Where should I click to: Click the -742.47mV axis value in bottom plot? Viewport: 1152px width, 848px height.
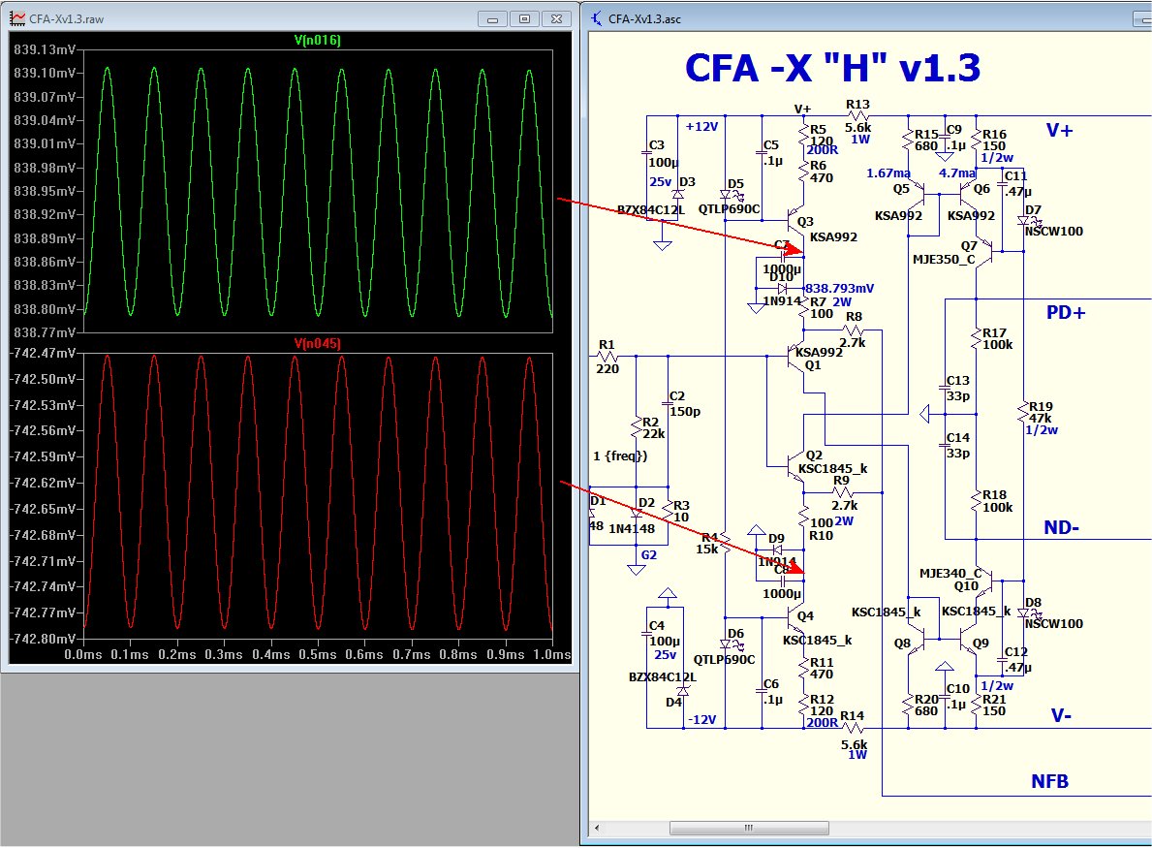click(x=43, y=353)
